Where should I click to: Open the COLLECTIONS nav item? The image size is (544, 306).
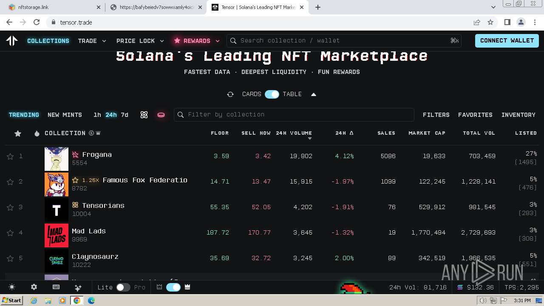point(48,41)
